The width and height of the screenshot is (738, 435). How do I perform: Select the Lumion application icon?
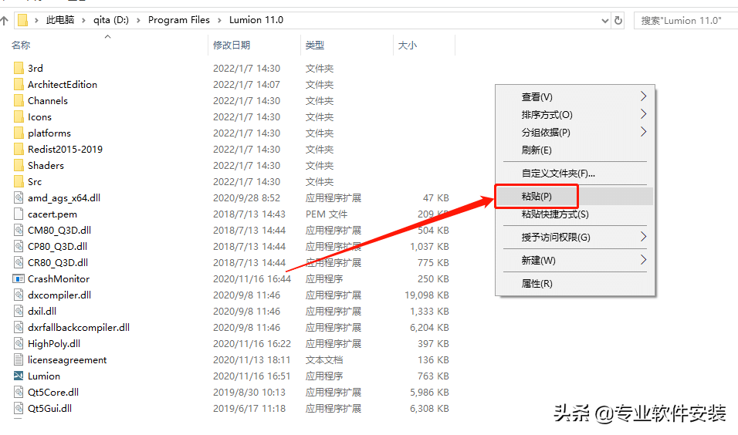pos(19,376)
